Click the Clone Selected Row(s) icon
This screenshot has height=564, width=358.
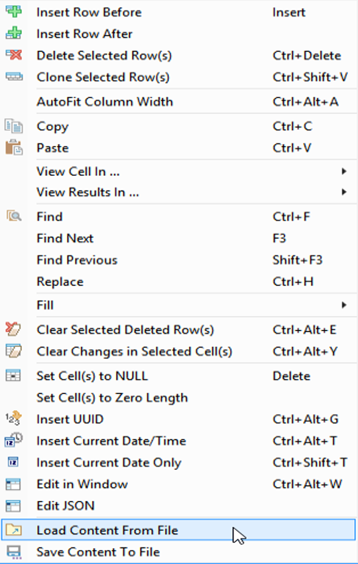click(x=14, y=76)
